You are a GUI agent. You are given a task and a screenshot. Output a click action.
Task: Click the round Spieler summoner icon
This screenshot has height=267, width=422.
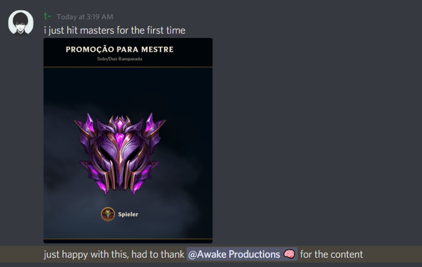108,214
